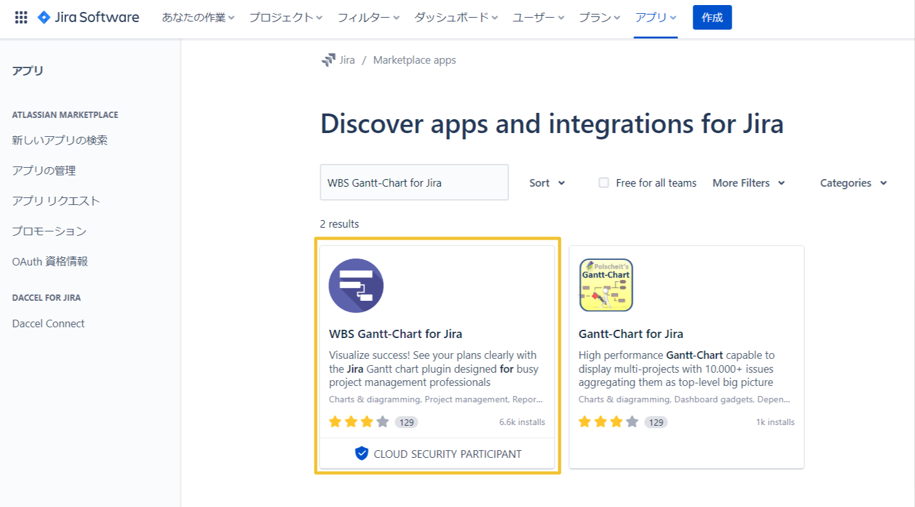Click the Polscheit's Gantt-Chart app logo
The height and width of the screenshot is (507, 915).
[x=606, y=285]
